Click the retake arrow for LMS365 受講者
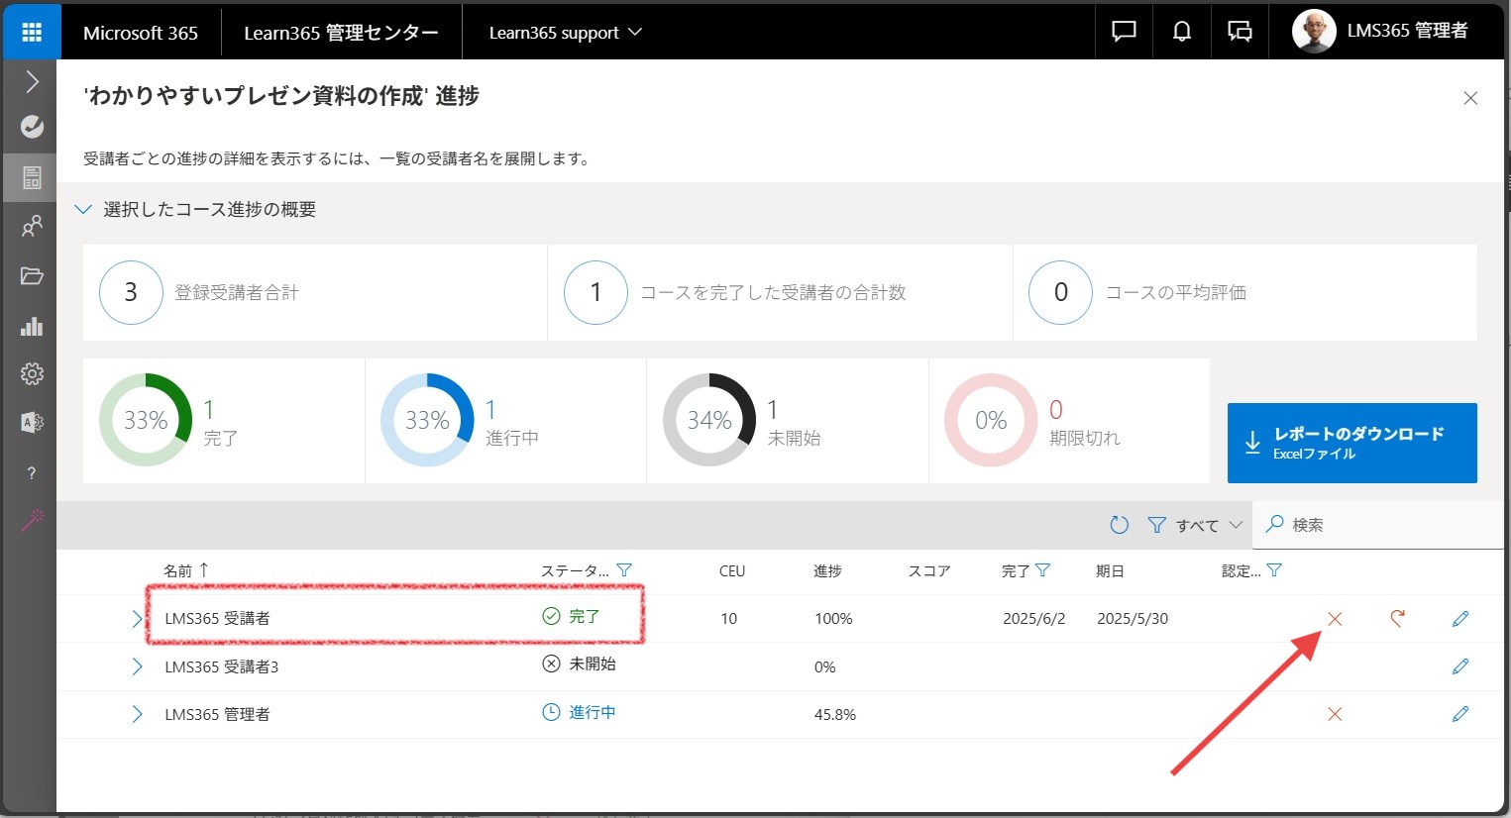Image resolution: width=1511 pixels, height=818 pixels. click(x=1397, y=619)
